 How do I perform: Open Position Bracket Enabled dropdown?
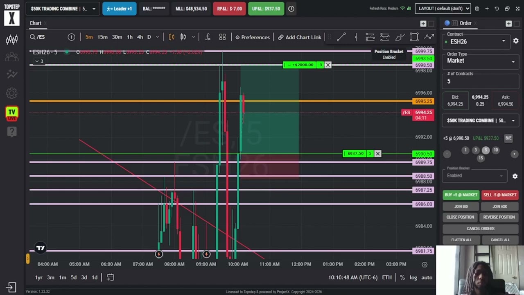[475, 176]
